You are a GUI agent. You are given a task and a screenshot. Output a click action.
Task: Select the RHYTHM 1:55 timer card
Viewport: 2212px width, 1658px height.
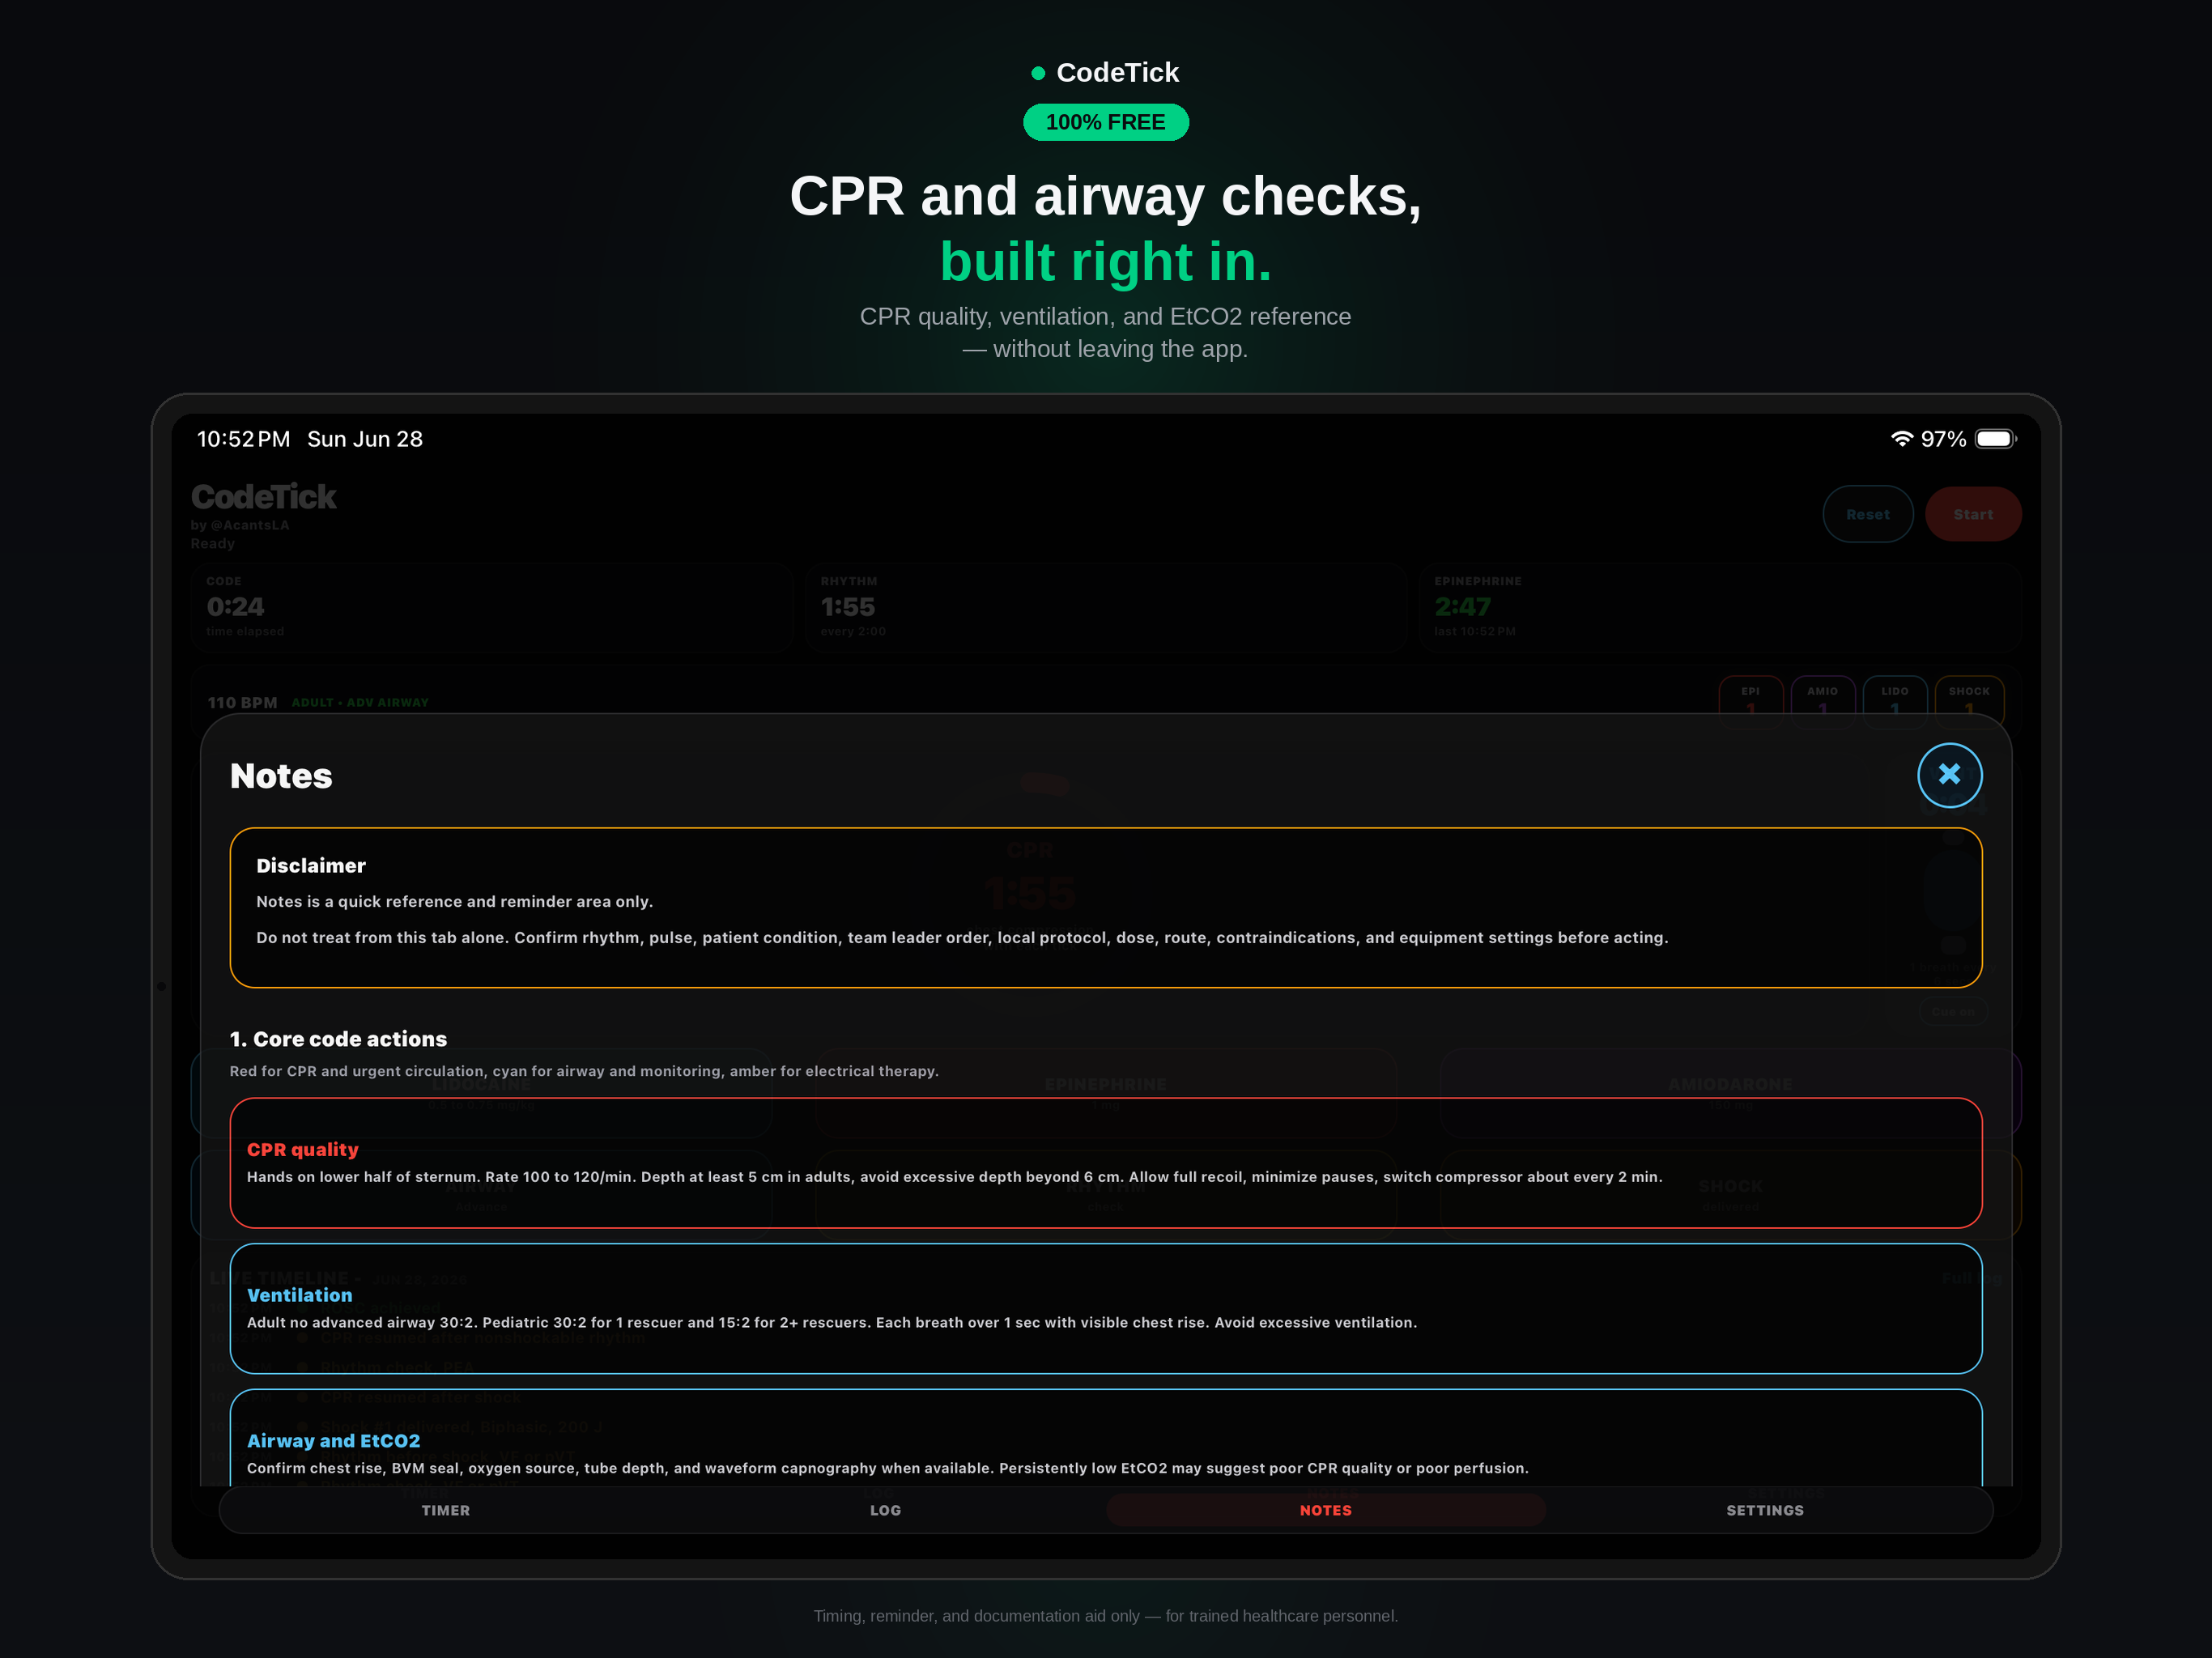[1106, 607]
